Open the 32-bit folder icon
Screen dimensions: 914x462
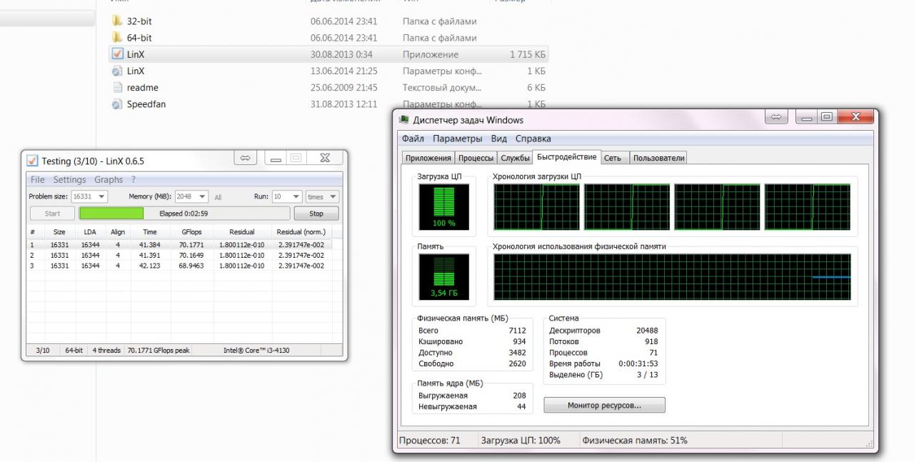[117, 21]
